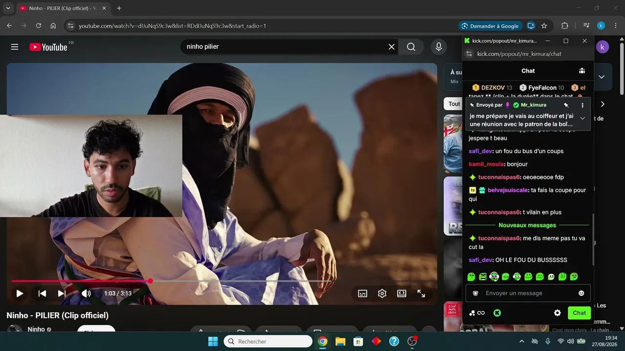This screenshot has width=625, height=351.
Task: Bookmark this page with the star
Action: [544, 26]
